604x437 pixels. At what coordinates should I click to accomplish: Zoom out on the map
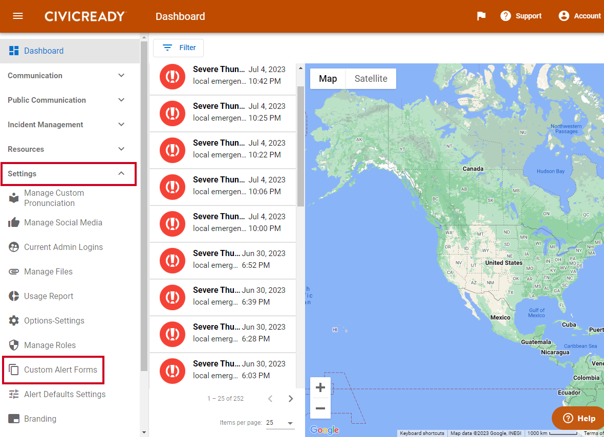click(320, 408)
